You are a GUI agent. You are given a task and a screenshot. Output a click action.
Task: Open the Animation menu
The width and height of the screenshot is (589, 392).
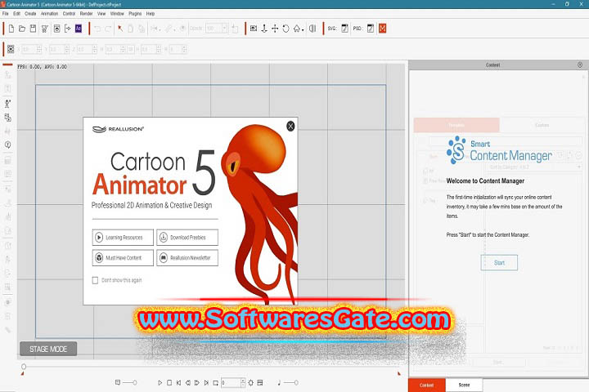pyautogui.click(x=50, y=14)
